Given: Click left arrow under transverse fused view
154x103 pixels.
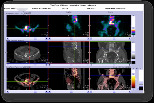Looking at the screenshot, I should (x=8, y=91).
